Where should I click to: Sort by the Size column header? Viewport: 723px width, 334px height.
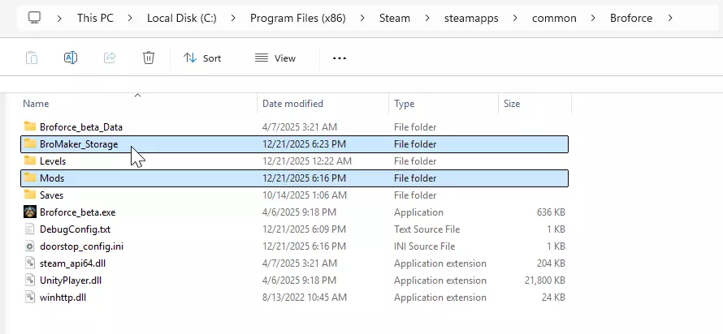512,104
